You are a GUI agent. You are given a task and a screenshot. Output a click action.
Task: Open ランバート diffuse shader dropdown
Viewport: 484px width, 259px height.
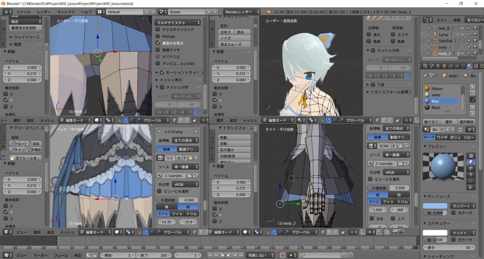(x=462, y=206)
